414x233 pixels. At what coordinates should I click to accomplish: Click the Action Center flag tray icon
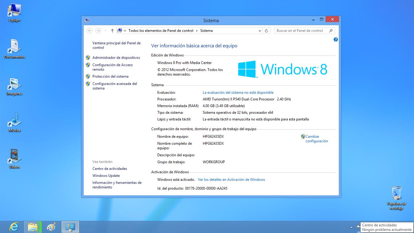click(x=358, y=227)
